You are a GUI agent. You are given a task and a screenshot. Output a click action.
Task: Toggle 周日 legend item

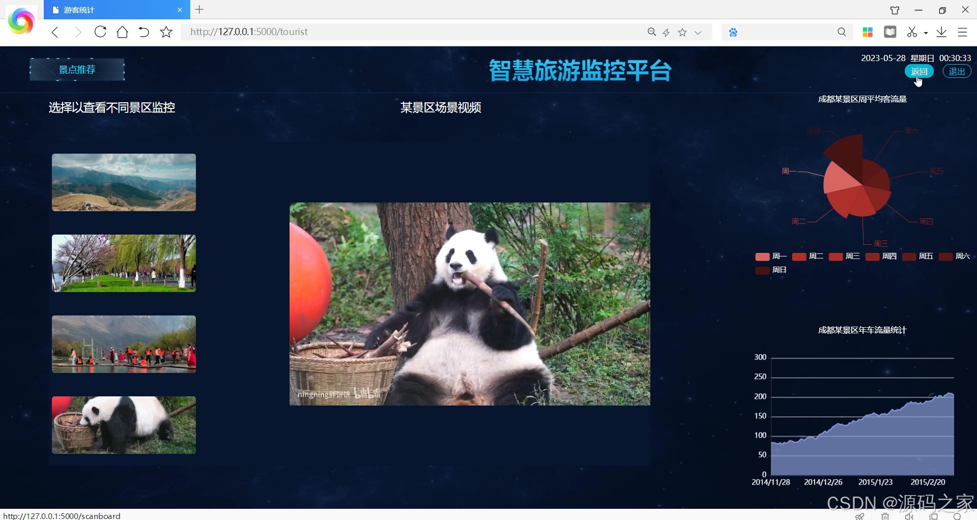point(771,270)
